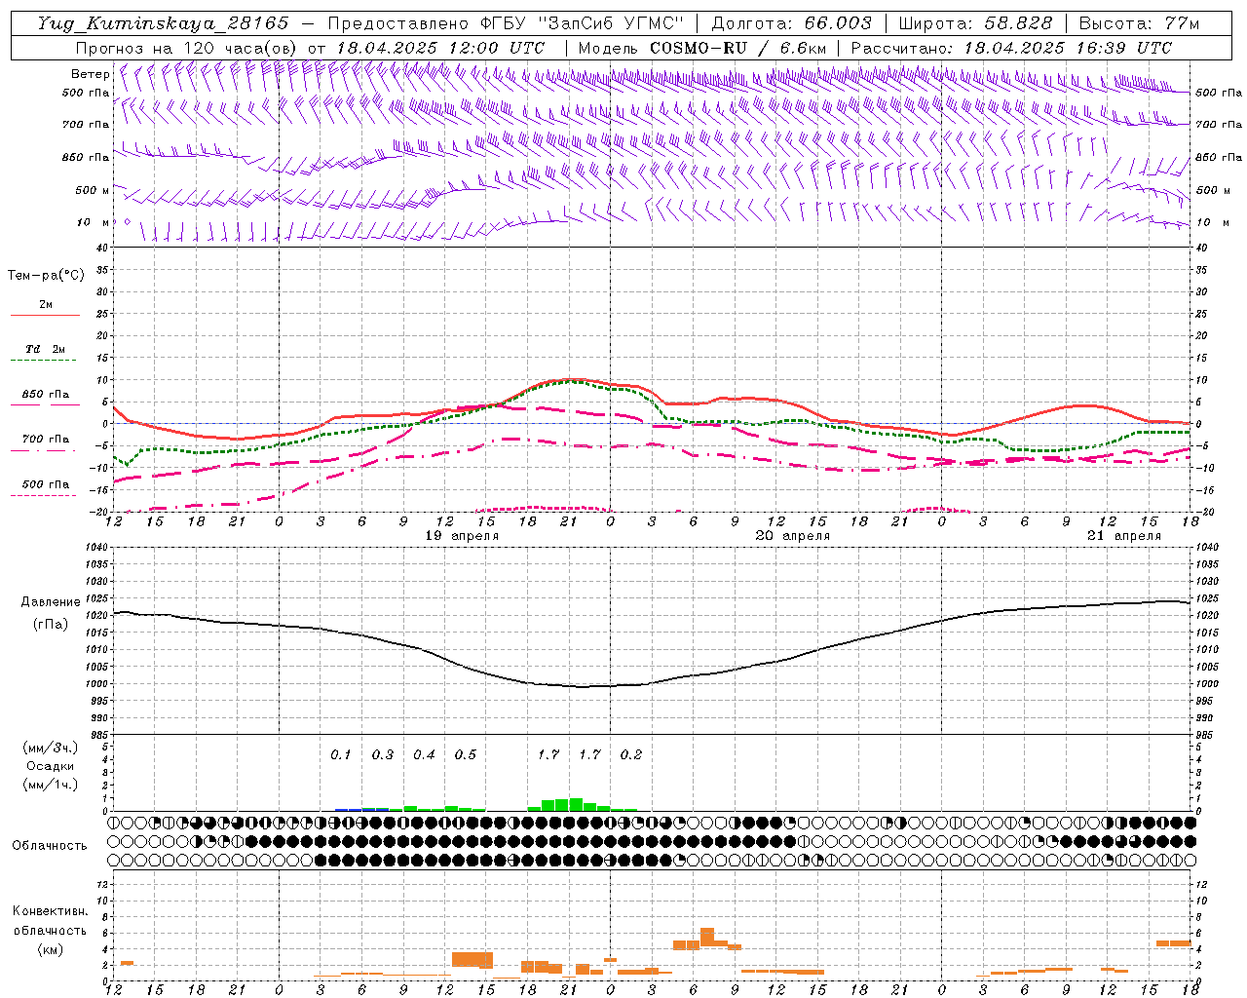
Task: Click the Td 2м dewpoint legend entry
Action: pos(45,349)
